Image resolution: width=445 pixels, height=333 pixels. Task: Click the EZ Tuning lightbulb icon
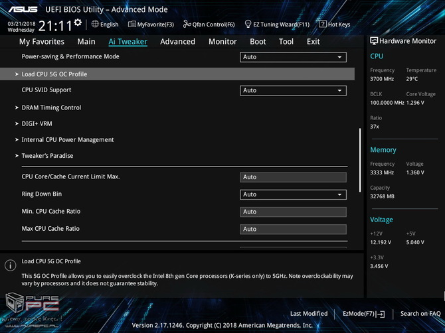coord(248,24)
